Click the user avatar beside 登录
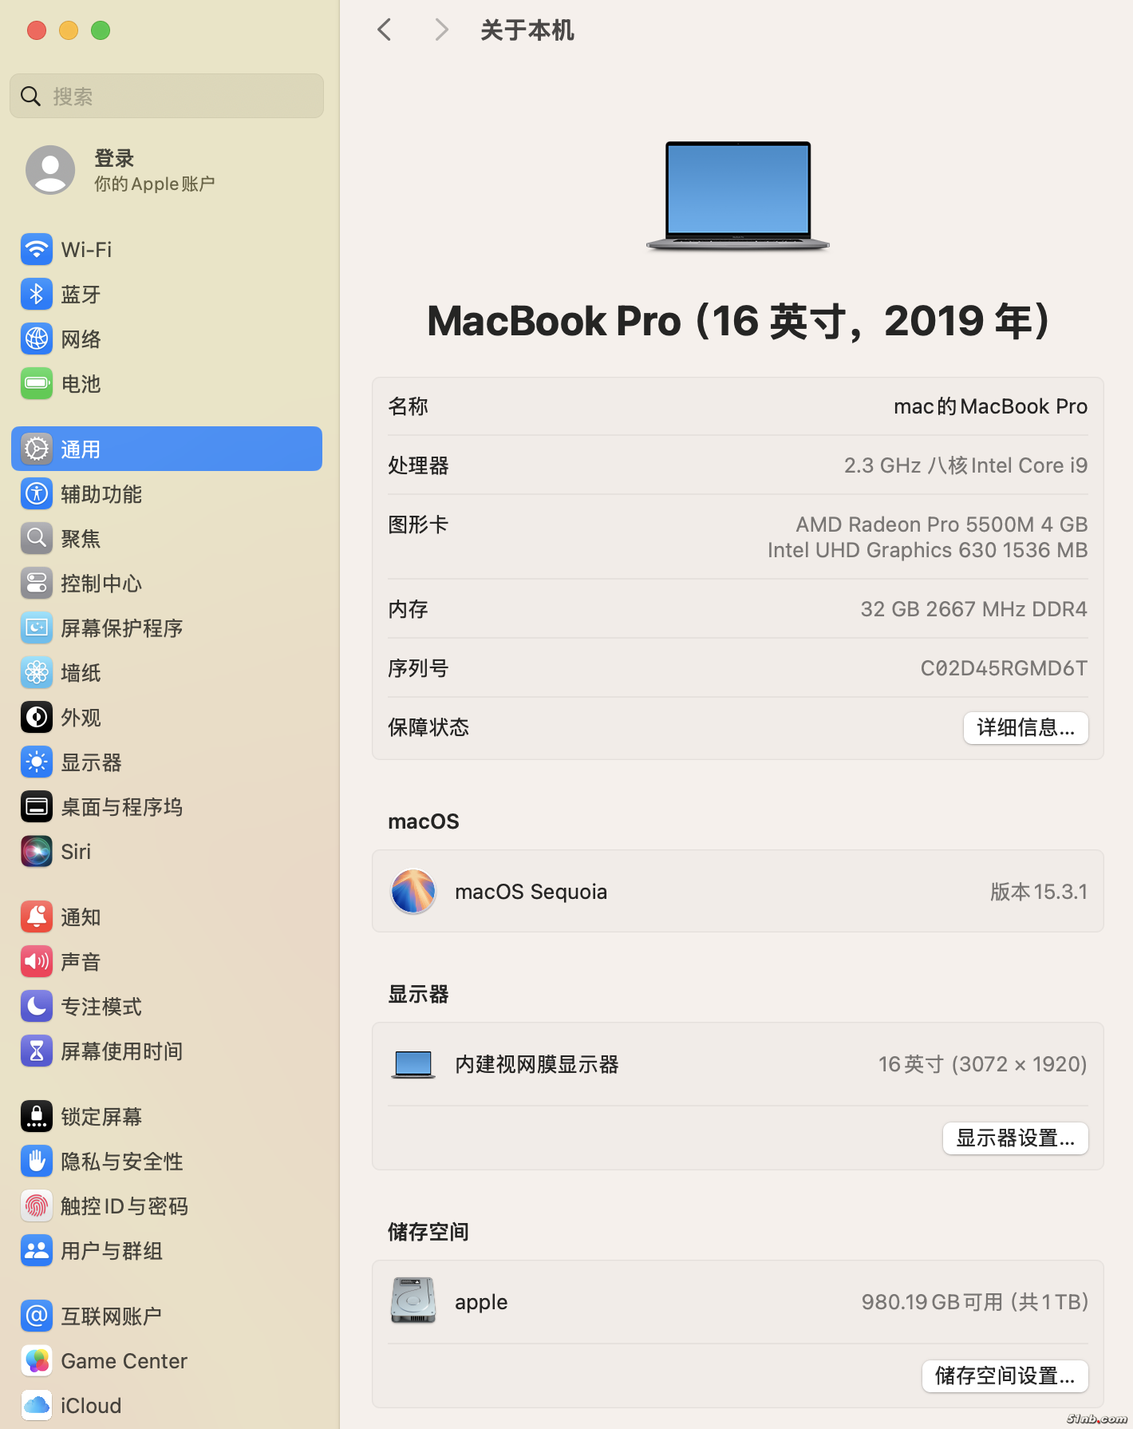 pyautogui.click(x=50, y=170)
